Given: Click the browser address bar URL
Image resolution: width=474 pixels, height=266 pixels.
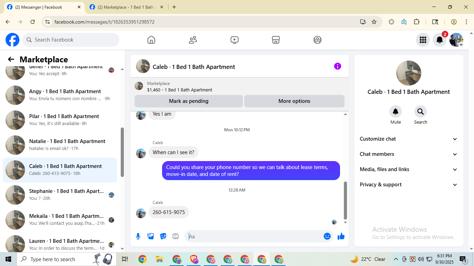Looking at the screenshot, I should tap(104, 22).
